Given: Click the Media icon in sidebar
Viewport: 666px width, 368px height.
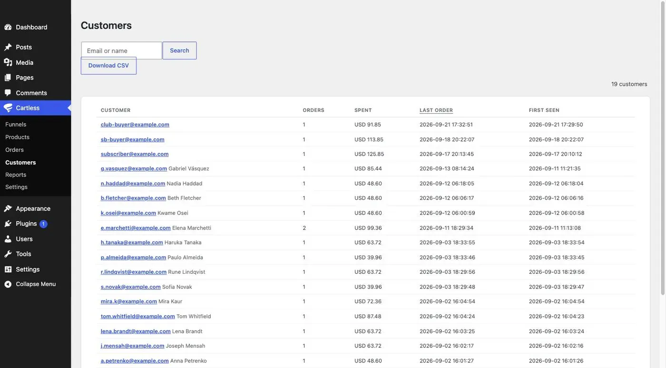Looking at the screenshot, I should 8,62.
